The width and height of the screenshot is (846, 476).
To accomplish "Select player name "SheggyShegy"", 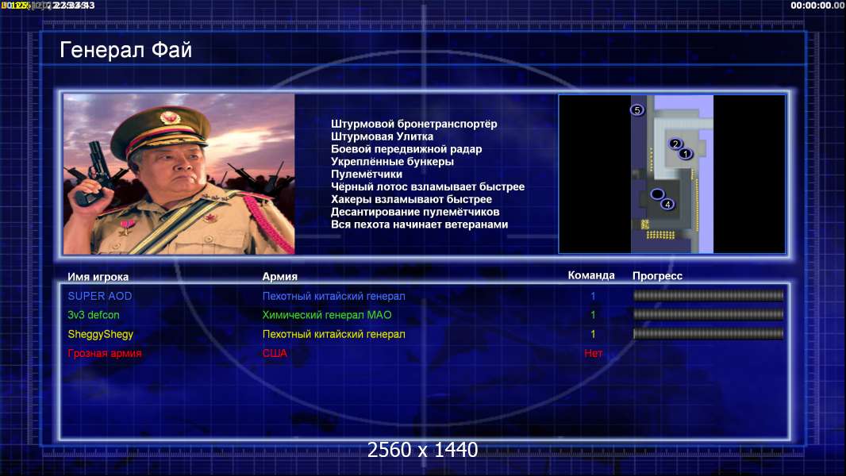I will pyautogui.click(x=100, y=334).
